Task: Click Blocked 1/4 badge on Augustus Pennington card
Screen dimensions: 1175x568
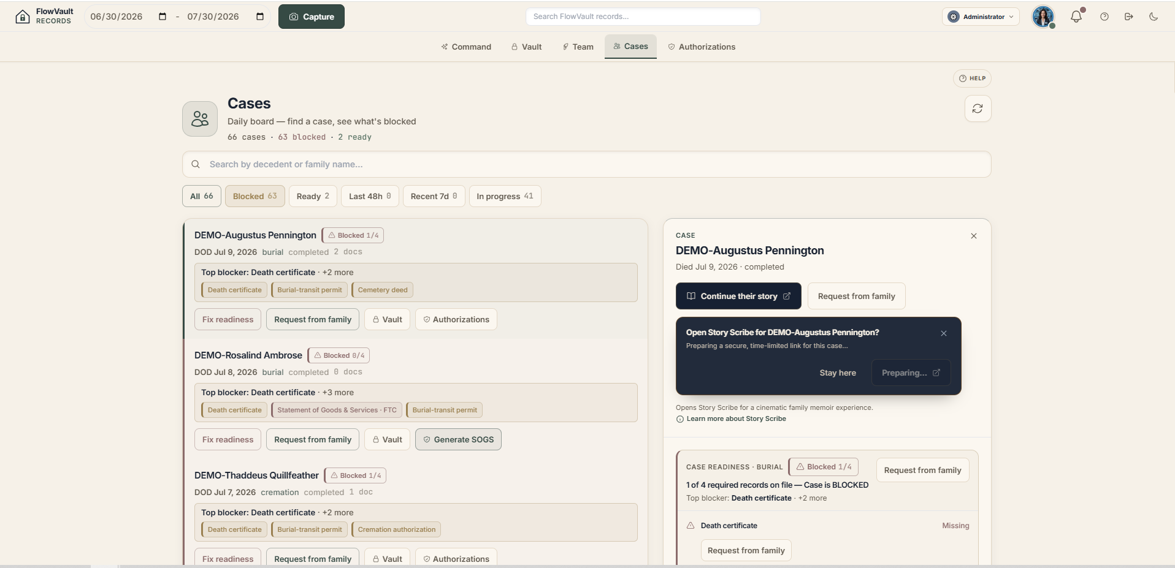Action: pyautogui.click(x=353, y=235)
